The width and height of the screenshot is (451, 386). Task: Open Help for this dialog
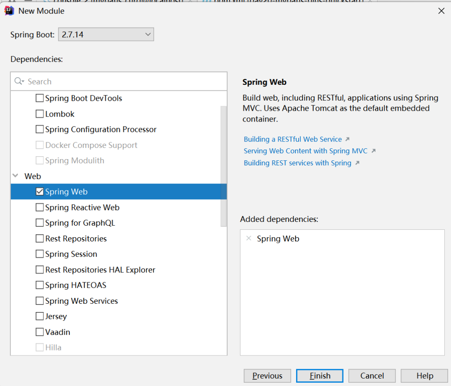(424, 376)
